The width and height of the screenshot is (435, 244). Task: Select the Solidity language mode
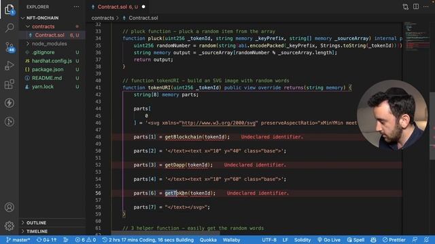[302, 240]
